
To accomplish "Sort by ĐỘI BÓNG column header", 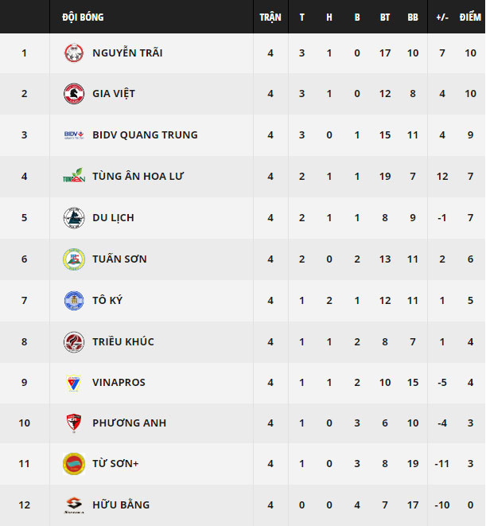I will 83,17.
